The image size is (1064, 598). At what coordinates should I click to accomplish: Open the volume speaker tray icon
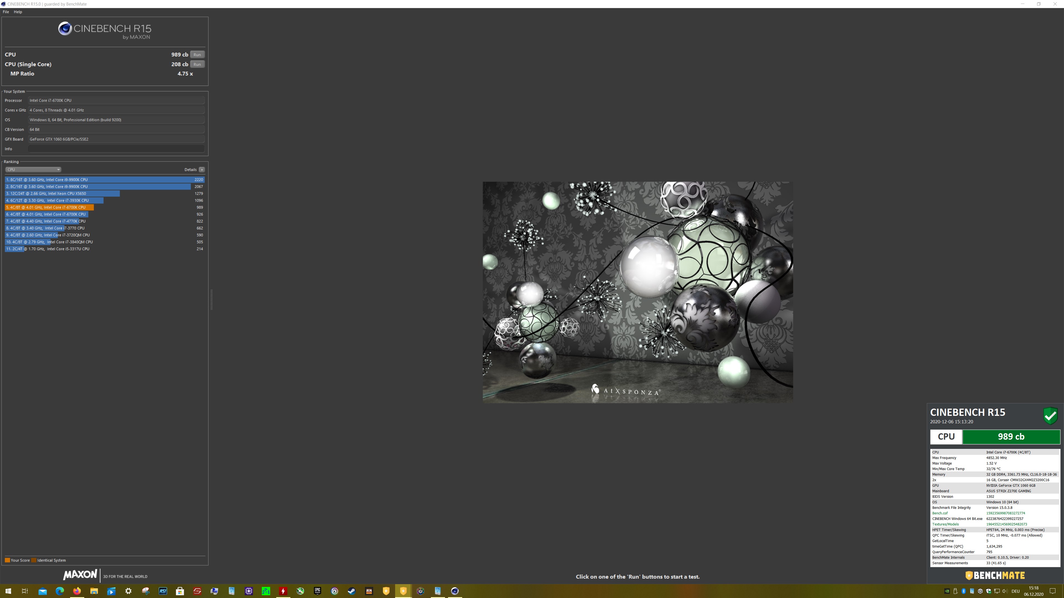(x=1005, y=591)
